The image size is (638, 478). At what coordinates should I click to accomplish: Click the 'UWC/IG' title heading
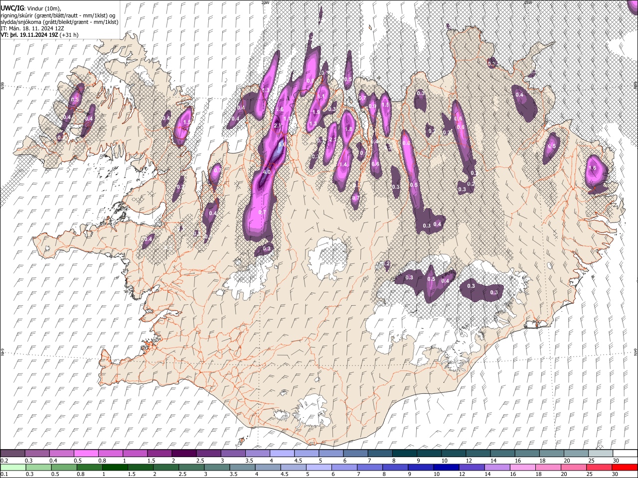[x=11, y=8]
